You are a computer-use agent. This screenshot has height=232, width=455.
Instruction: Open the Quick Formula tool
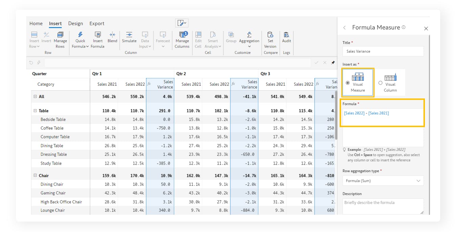pos(80,40)
